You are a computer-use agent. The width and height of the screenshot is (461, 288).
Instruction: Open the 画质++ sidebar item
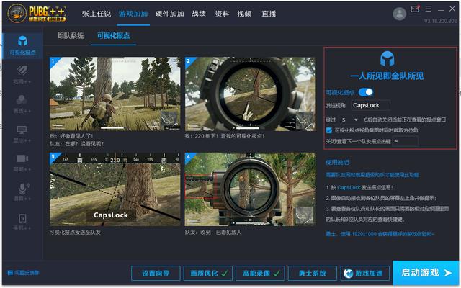coord(22,104)
